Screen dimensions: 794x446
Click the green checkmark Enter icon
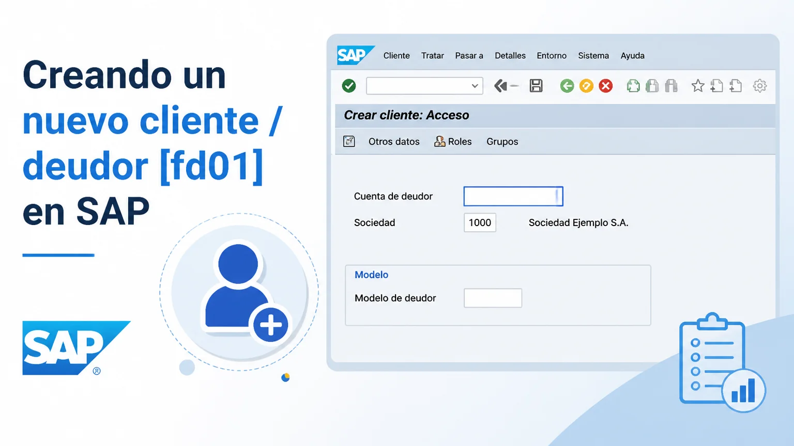tap(349, 86)
